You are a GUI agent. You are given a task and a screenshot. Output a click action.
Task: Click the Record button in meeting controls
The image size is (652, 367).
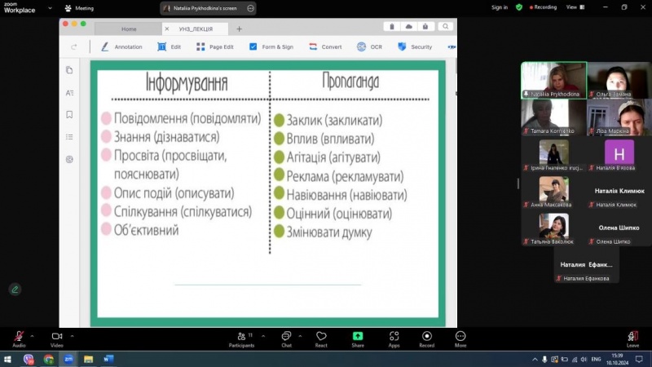[x=426, y=338]
